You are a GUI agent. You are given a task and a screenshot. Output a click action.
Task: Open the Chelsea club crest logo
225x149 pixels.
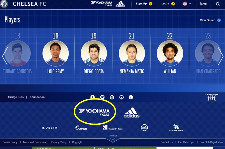point(4,4)
